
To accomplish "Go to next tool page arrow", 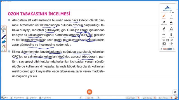I will [x=174, y=49].
